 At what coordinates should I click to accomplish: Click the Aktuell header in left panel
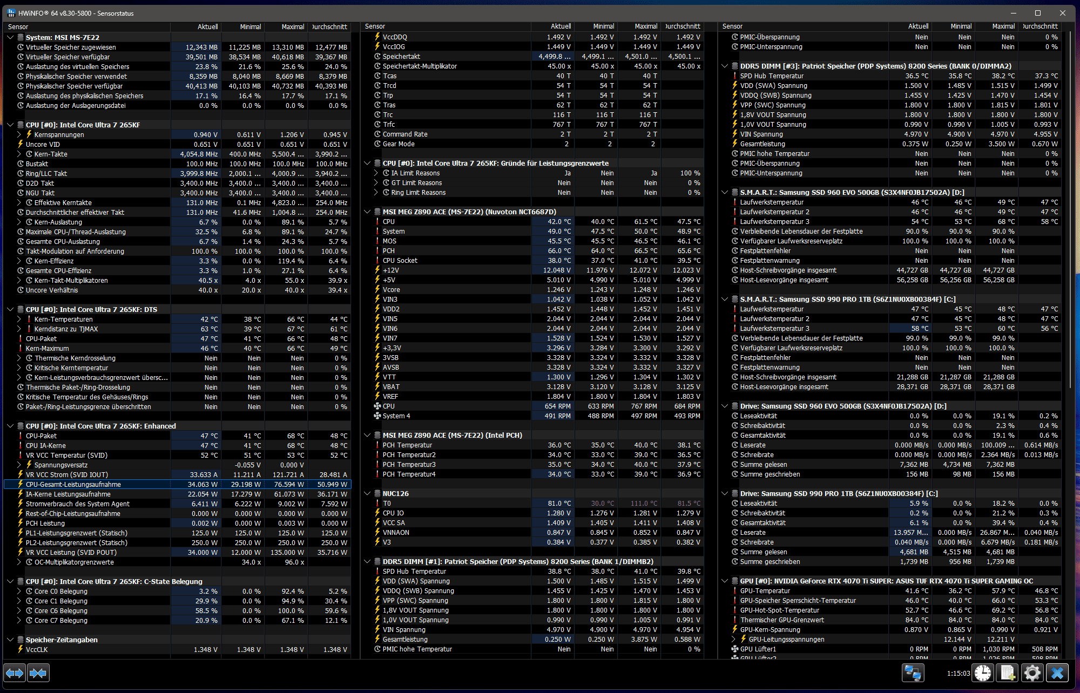[x=207, y=26]
